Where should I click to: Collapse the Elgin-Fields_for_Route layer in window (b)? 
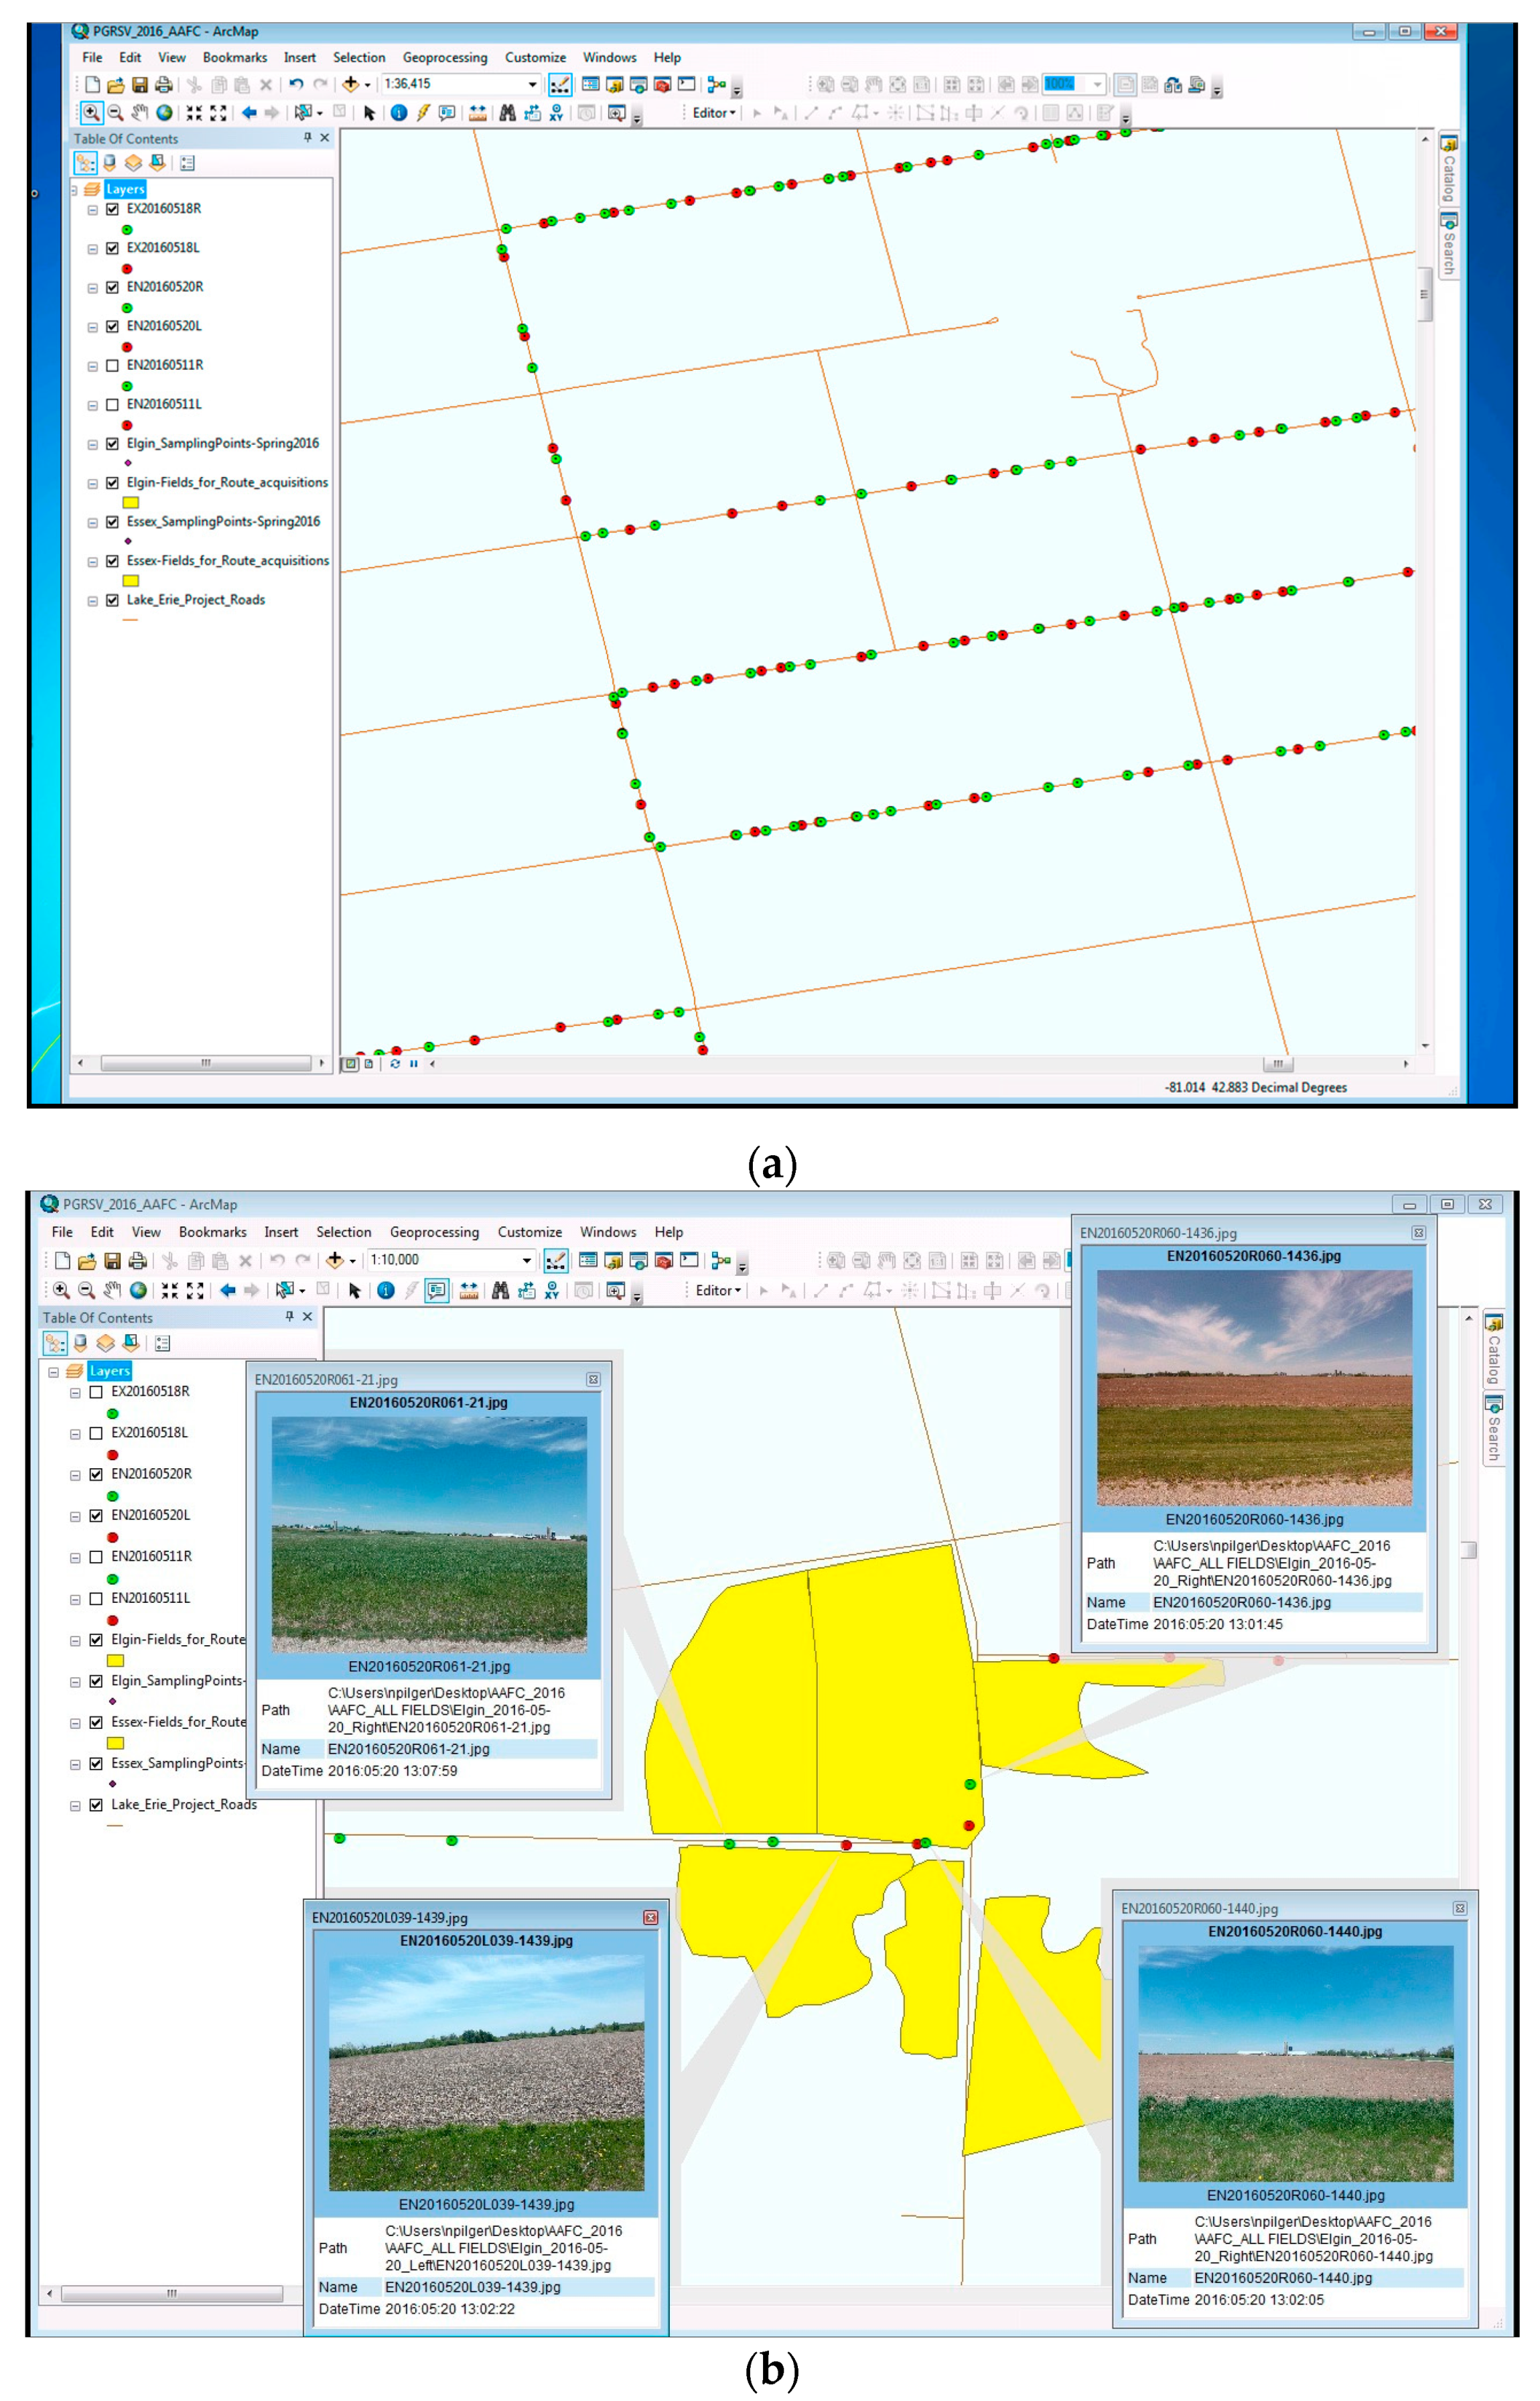pos(75,1640)
